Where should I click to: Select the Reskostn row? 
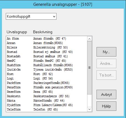point(47,96)
